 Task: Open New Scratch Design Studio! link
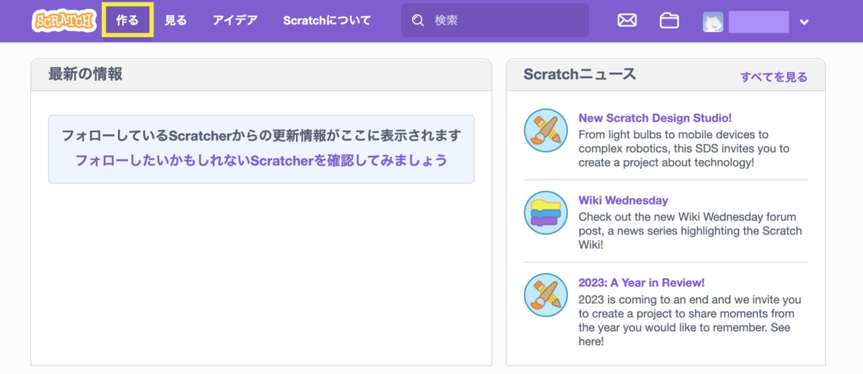pos(655,118)
